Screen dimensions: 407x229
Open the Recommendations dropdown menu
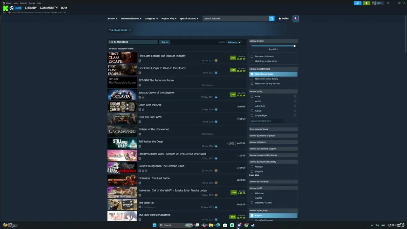[131, 18]
